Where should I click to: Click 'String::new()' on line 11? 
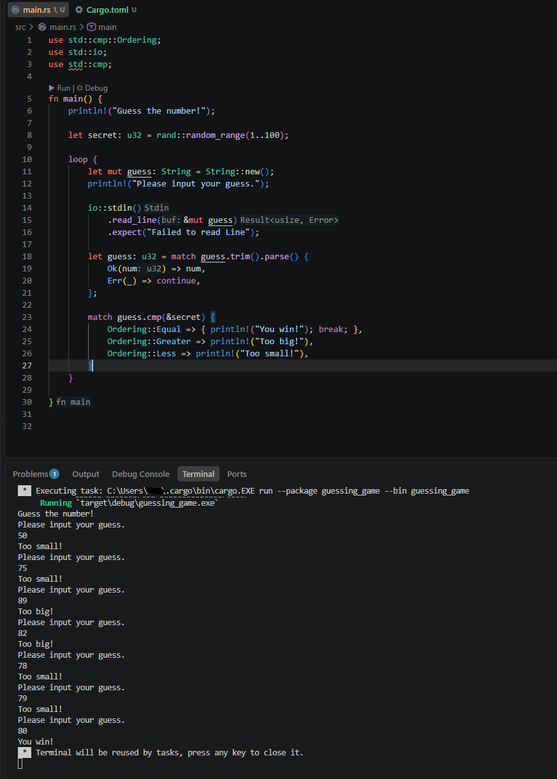pos(237,172)
